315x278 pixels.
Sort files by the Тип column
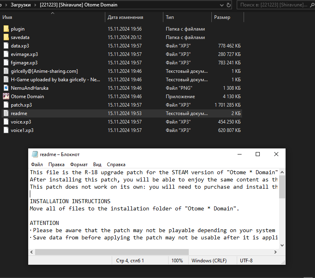[x=187, y=17]
